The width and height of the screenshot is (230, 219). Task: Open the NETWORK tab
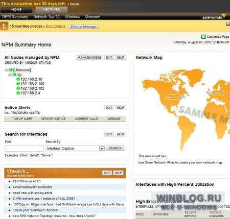[x=52, y=10]
